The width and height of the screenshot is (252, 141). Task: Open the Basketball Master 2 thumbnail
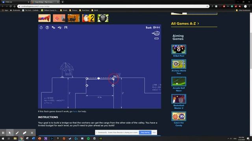(179, 99)
